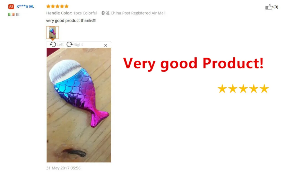Screen dimensions: 287x173
Task: Click the rotate Right arrow icon
Action: (69, 44)
